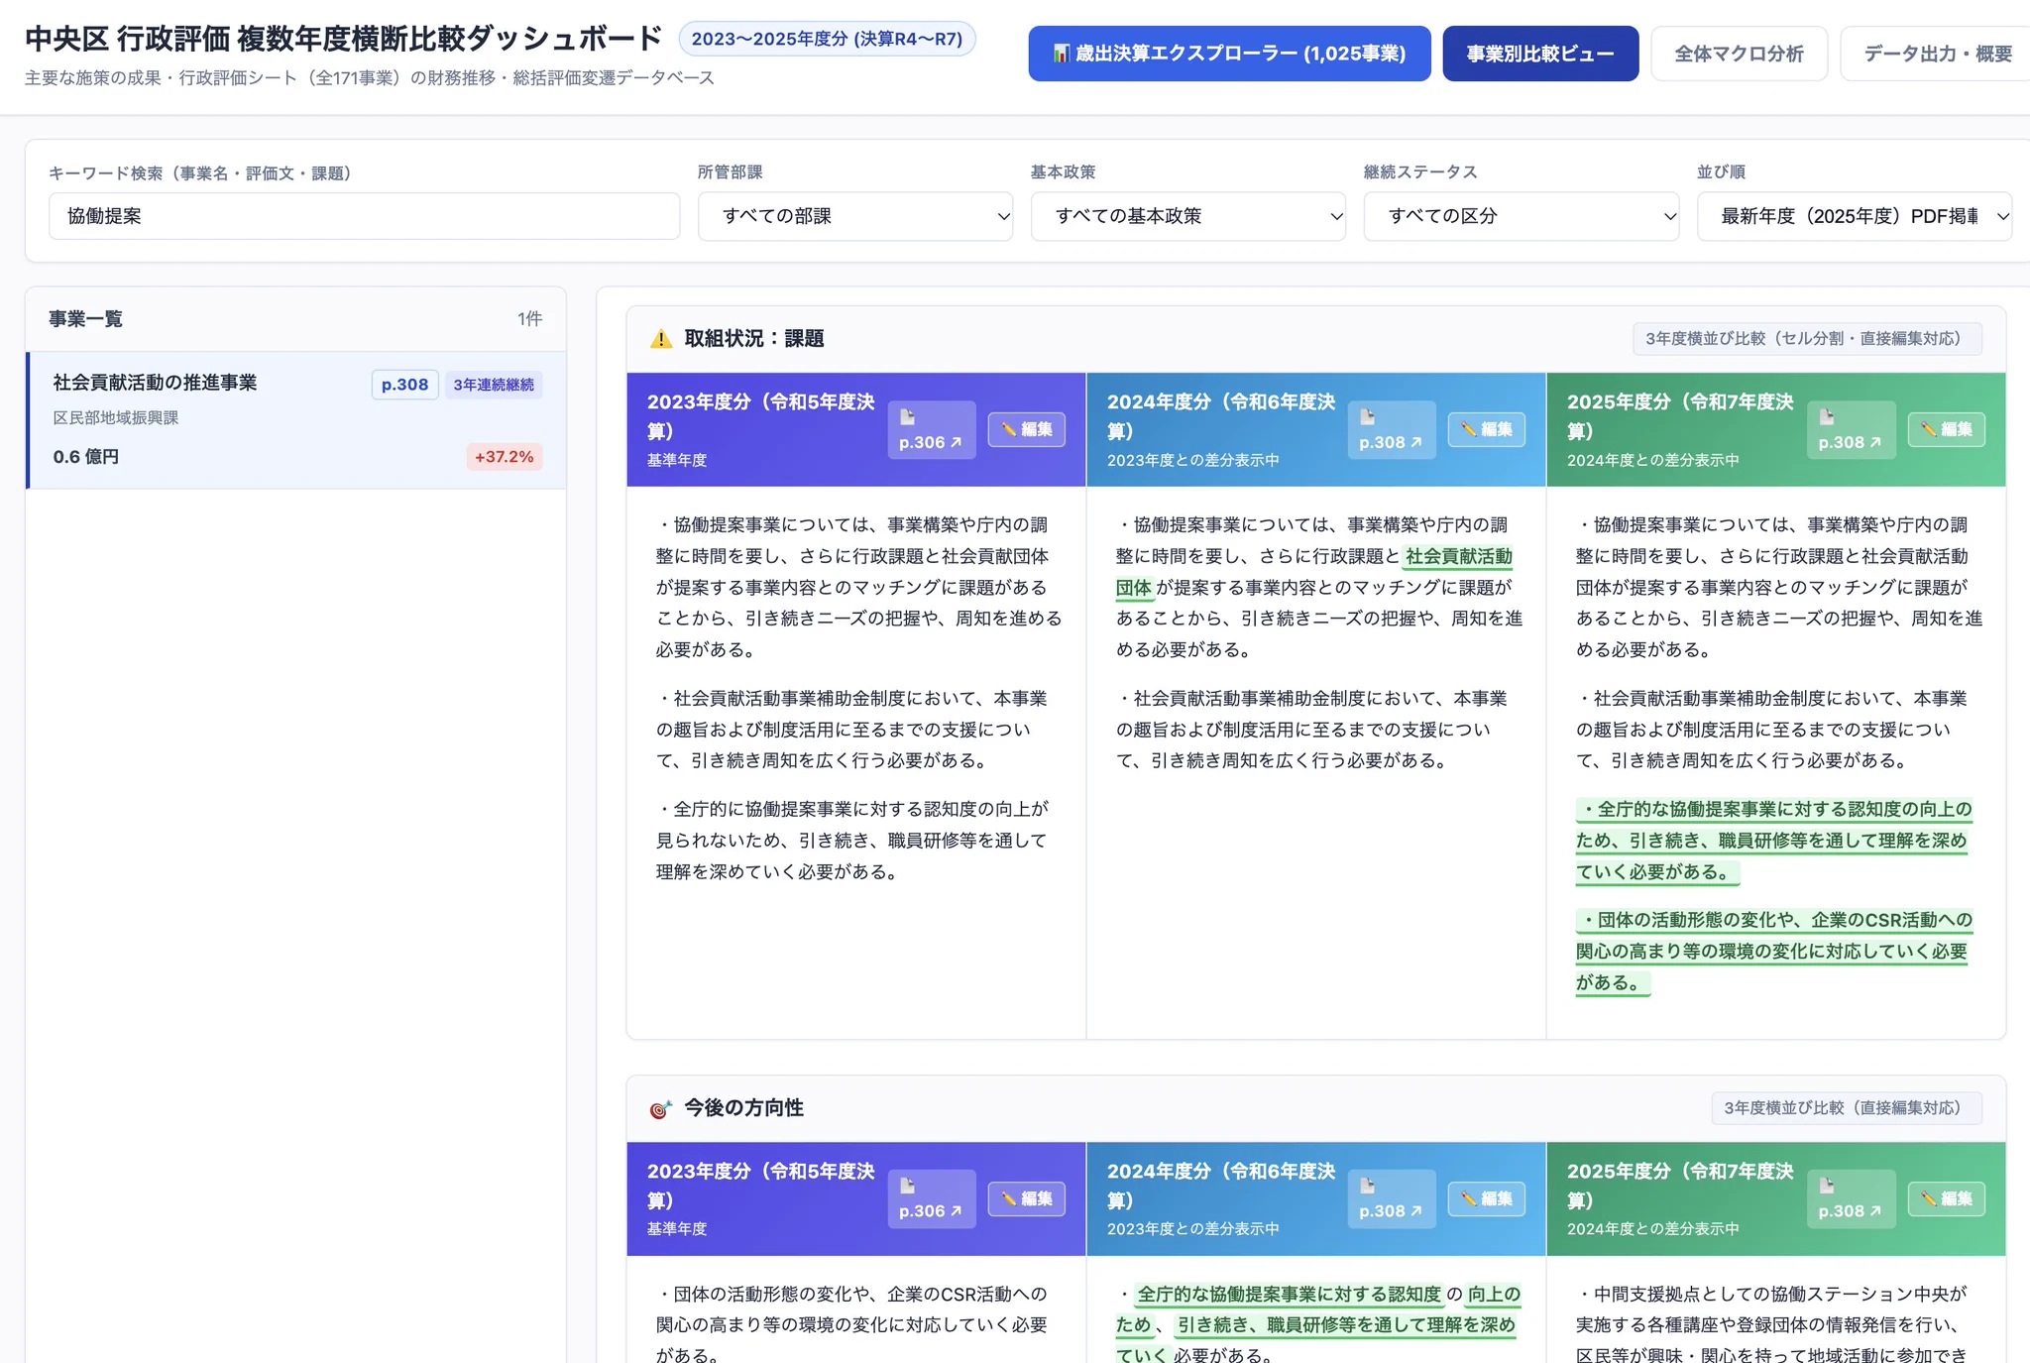Click the warning icon beside 取組状況：課題
This screenshot has height=1363, width=2030.
[x=660, y=339]
